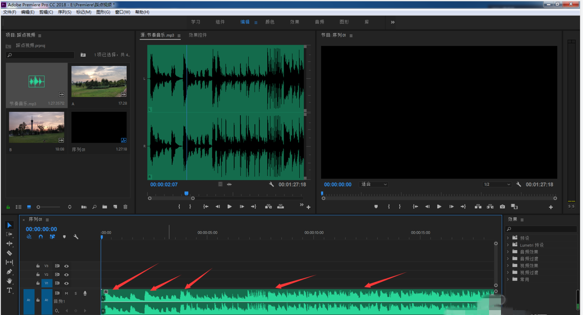
Task: Open the program monitor zoom level dropdown
Action: pos(374,184)
